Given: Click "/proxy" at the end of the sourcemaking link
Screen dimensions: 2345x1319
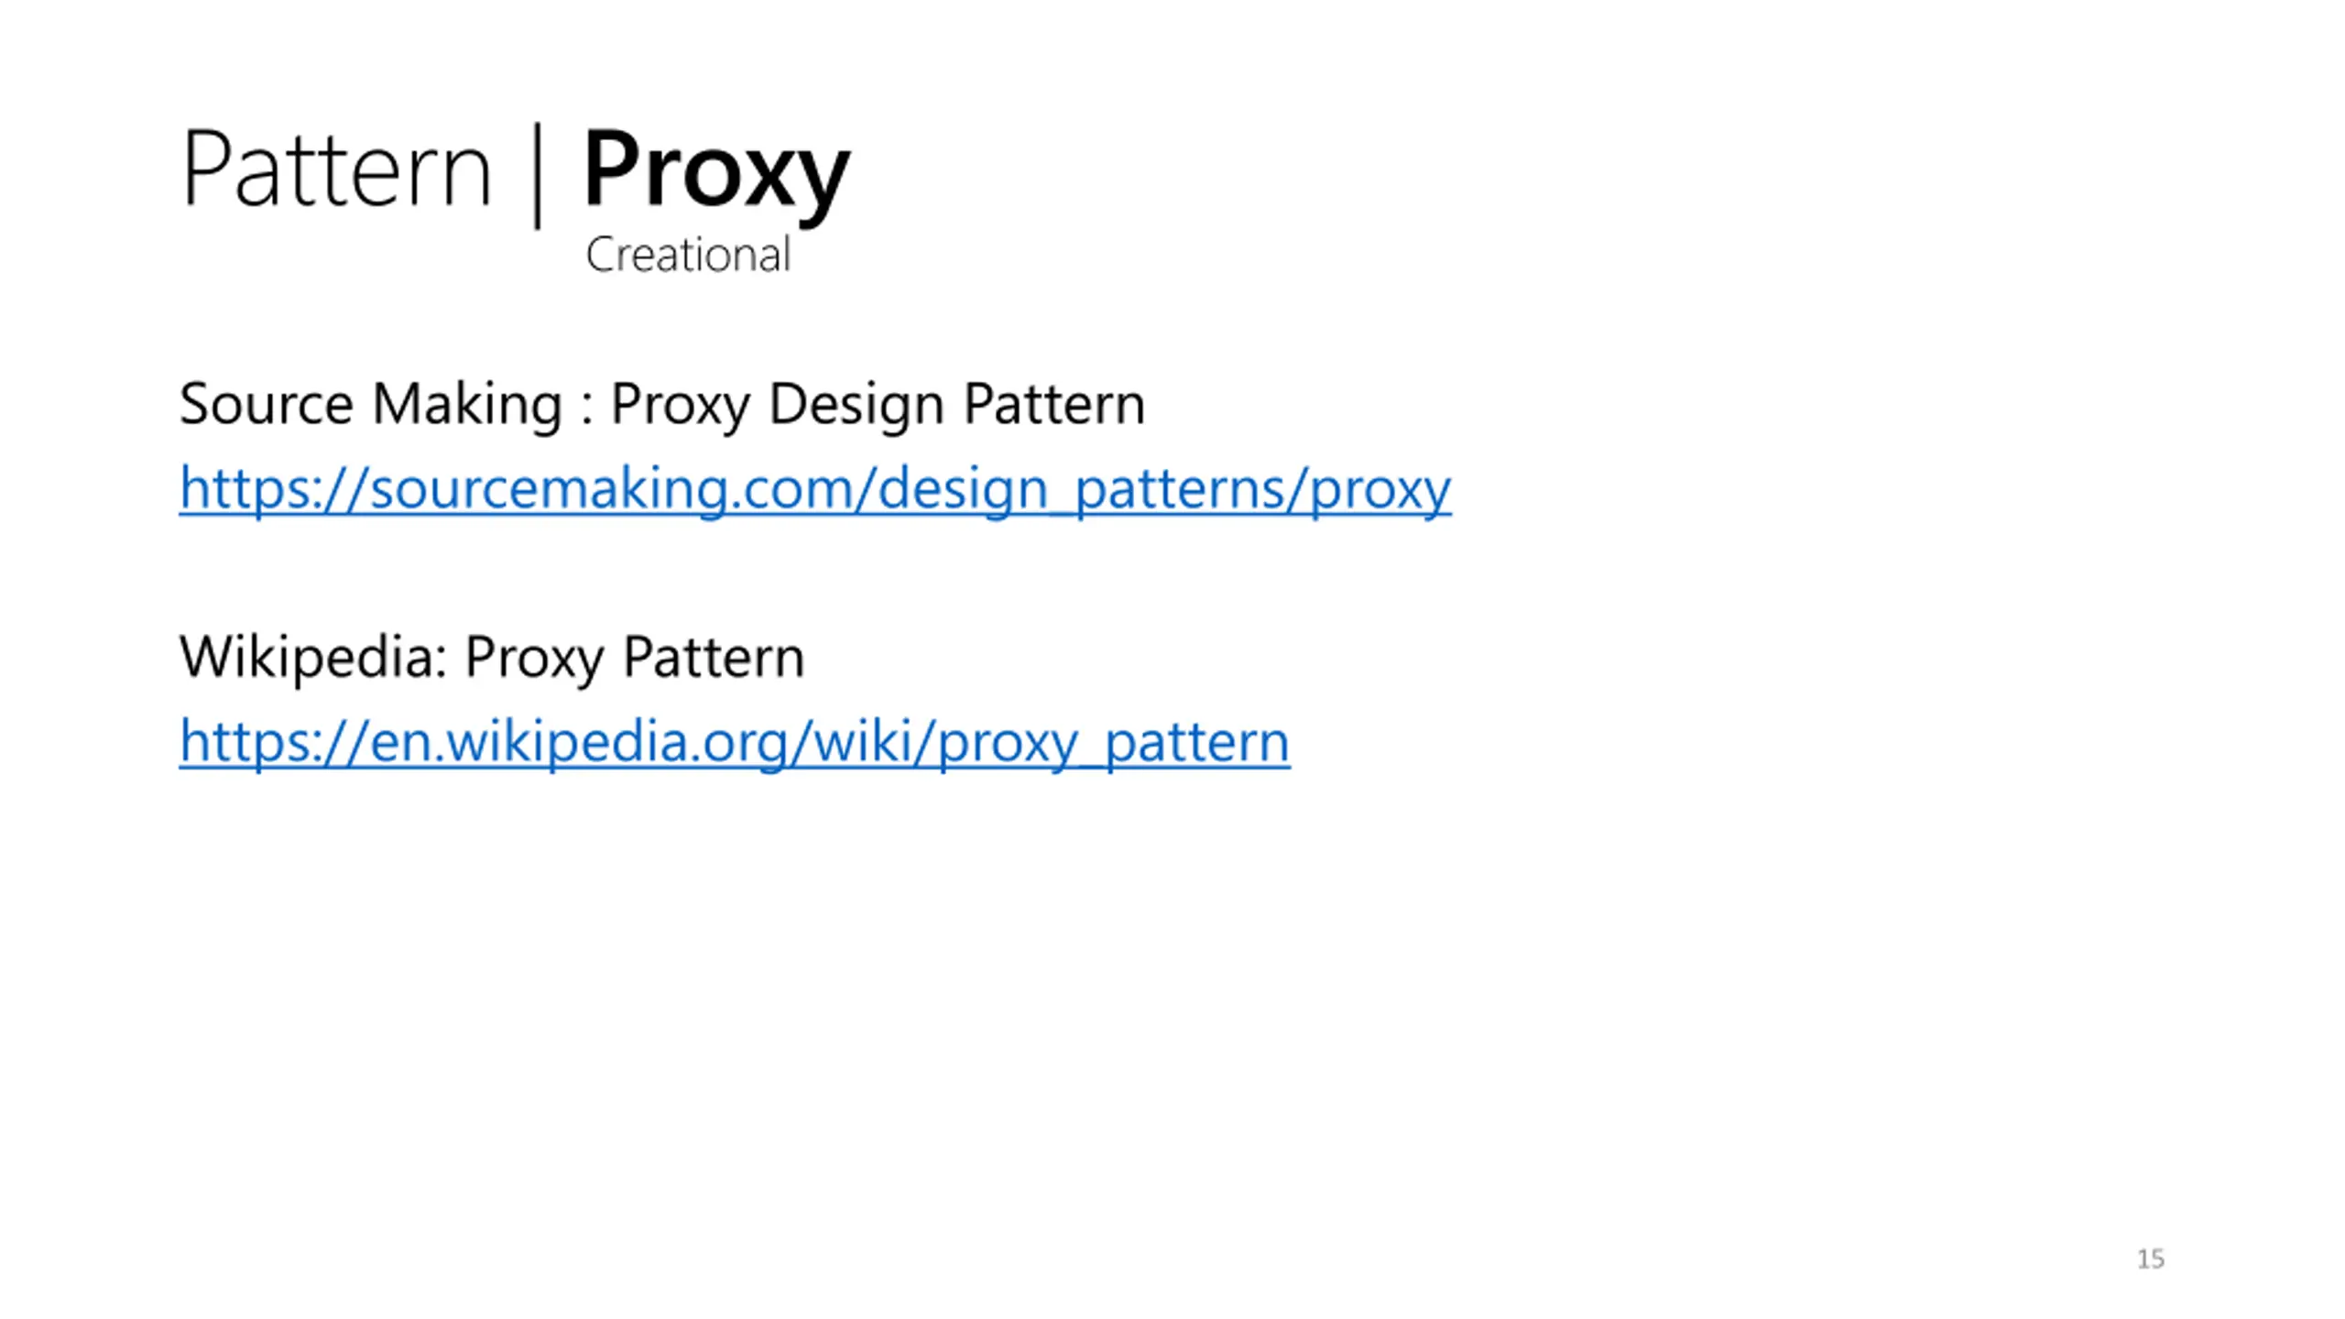Looking at the screenshot, I should 1369,488.
